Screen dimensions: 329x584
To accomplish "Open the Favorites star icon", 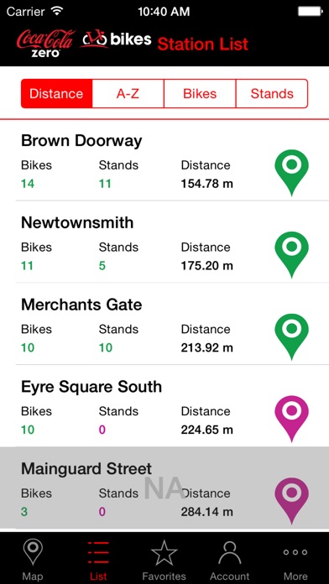I will [x=164, y=553].
